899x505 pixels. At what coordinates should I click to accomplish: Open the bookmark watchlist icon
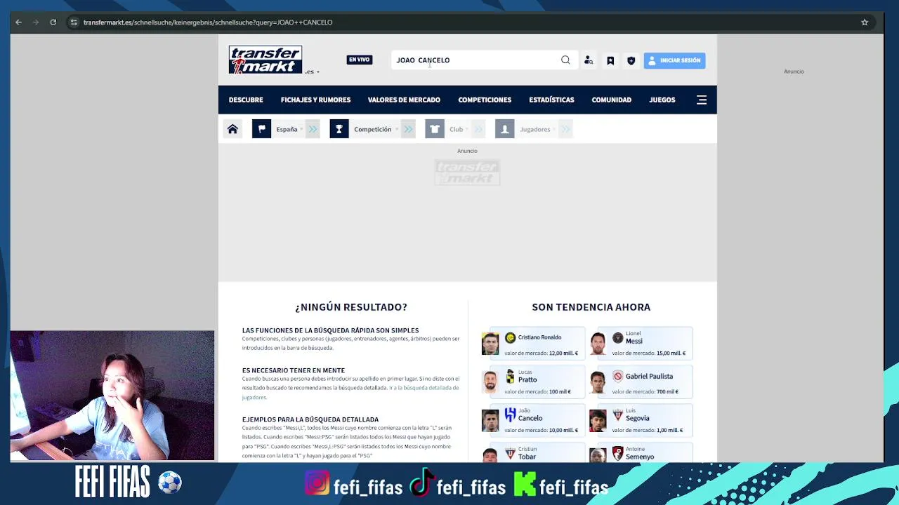click(610, 60)
